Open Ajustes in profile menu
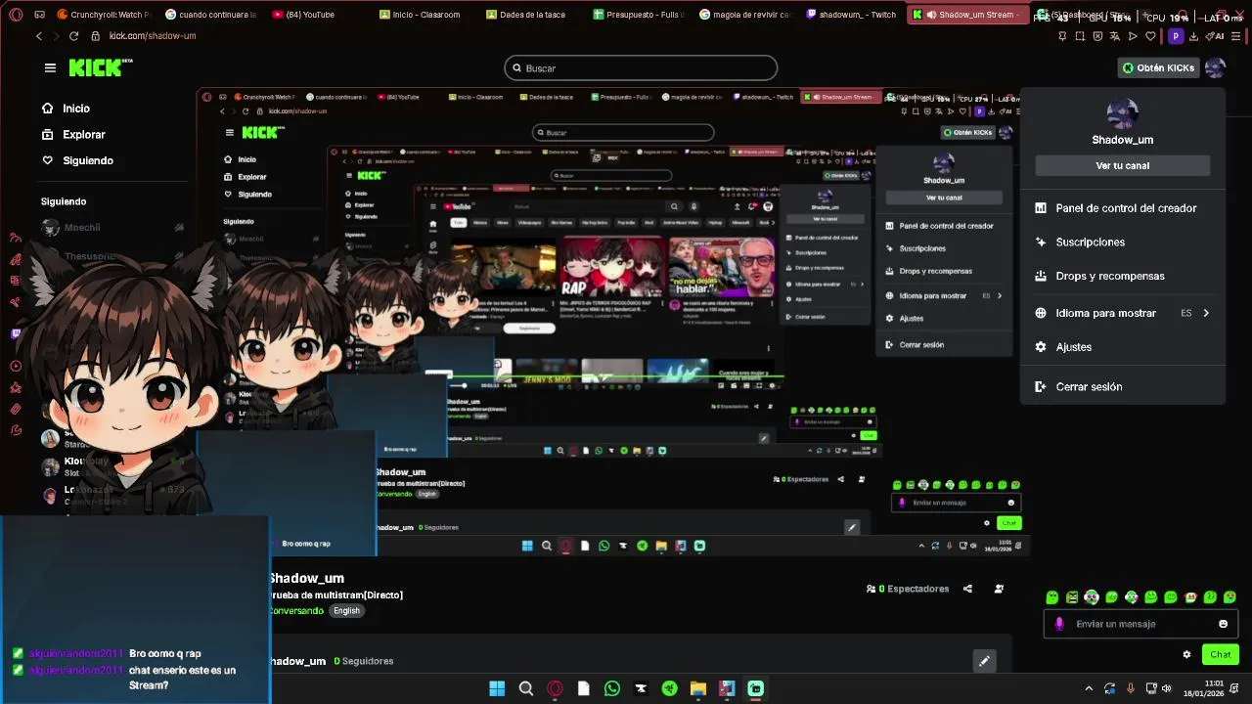This screenshot has width=1252, height=704. 1122,347
